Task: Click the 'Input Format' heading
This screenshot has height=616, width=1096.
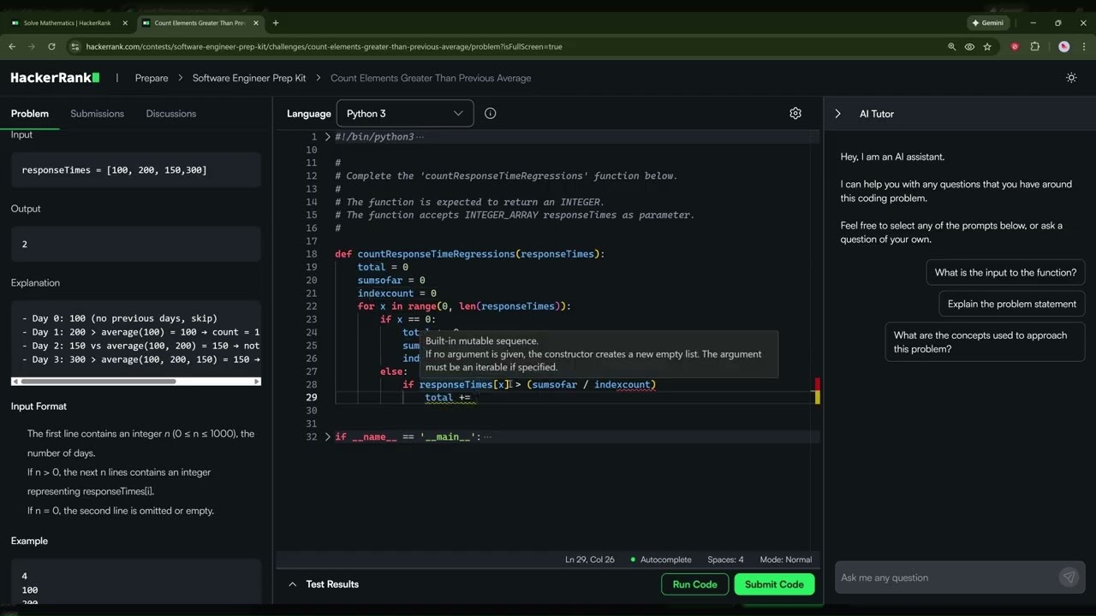Action: [39, 406]
